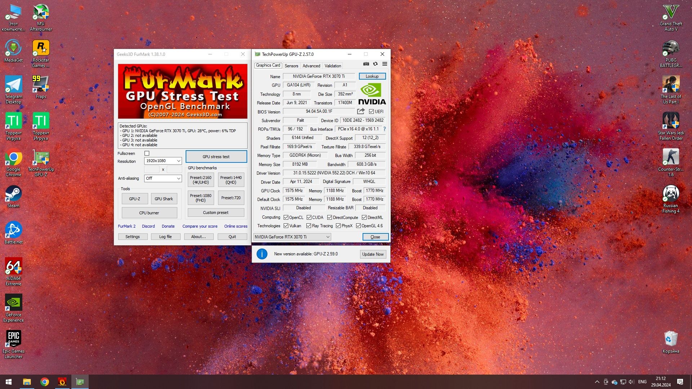Toggle the OpenCL checkbox
The height and width of the screenshot is (389, 692).
[286, 218]
